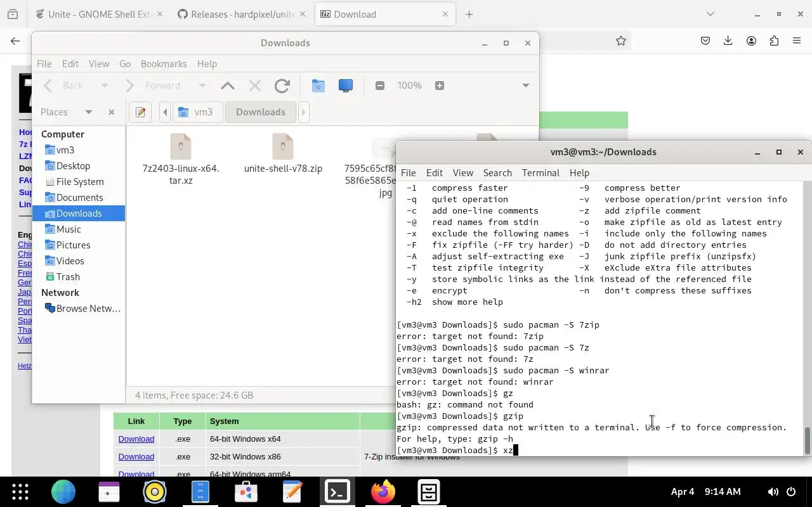The height and width of the screenshot is (507, 812).
Task: Bookmark this page with star icon
Action: tap(621, 41)
